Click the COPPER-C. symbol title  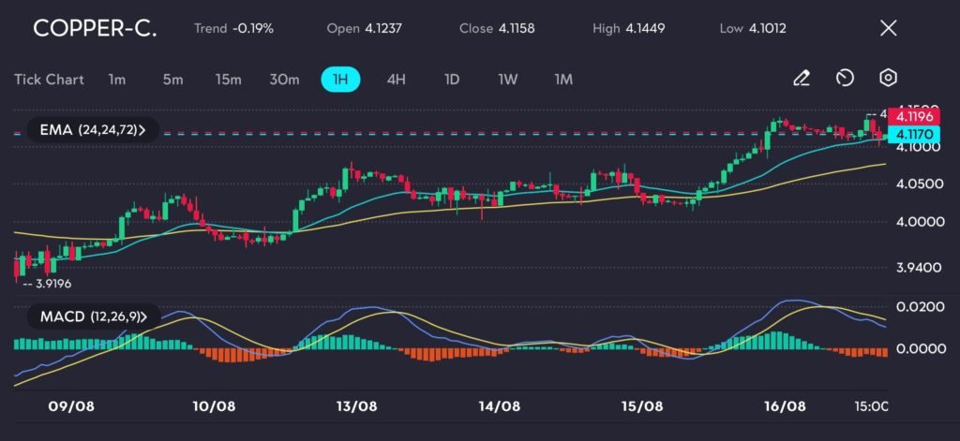pyautogui.click(x=95, y=28)
